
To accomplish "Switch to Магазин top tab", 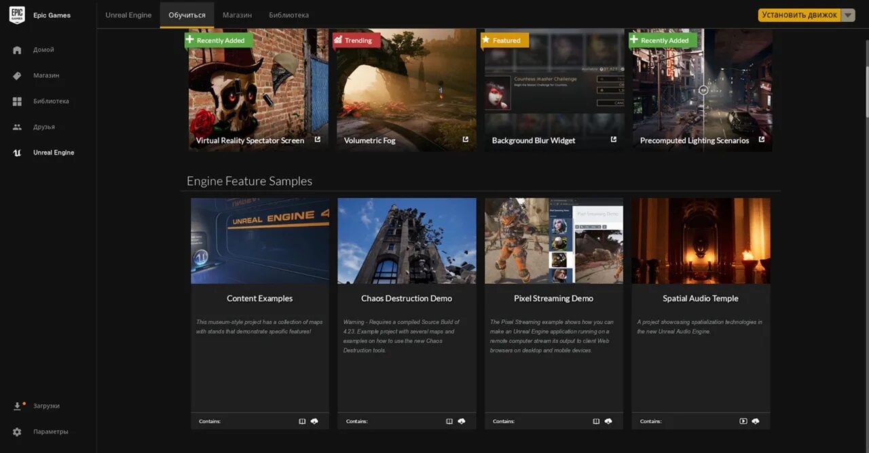I will (237, 15).
